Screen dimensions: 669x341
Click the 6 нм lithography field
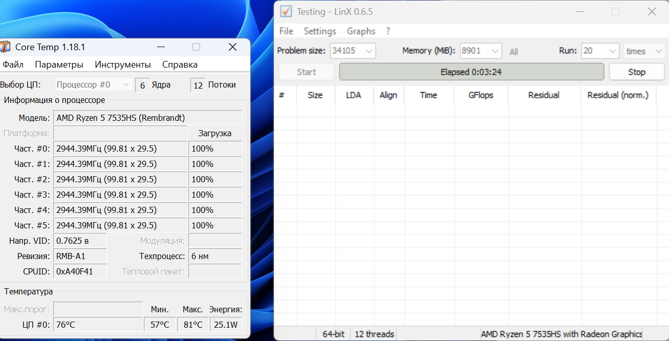(x=215, y=256)
